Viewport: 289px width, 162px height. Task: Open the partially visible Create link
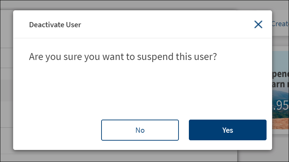[280, 24]
